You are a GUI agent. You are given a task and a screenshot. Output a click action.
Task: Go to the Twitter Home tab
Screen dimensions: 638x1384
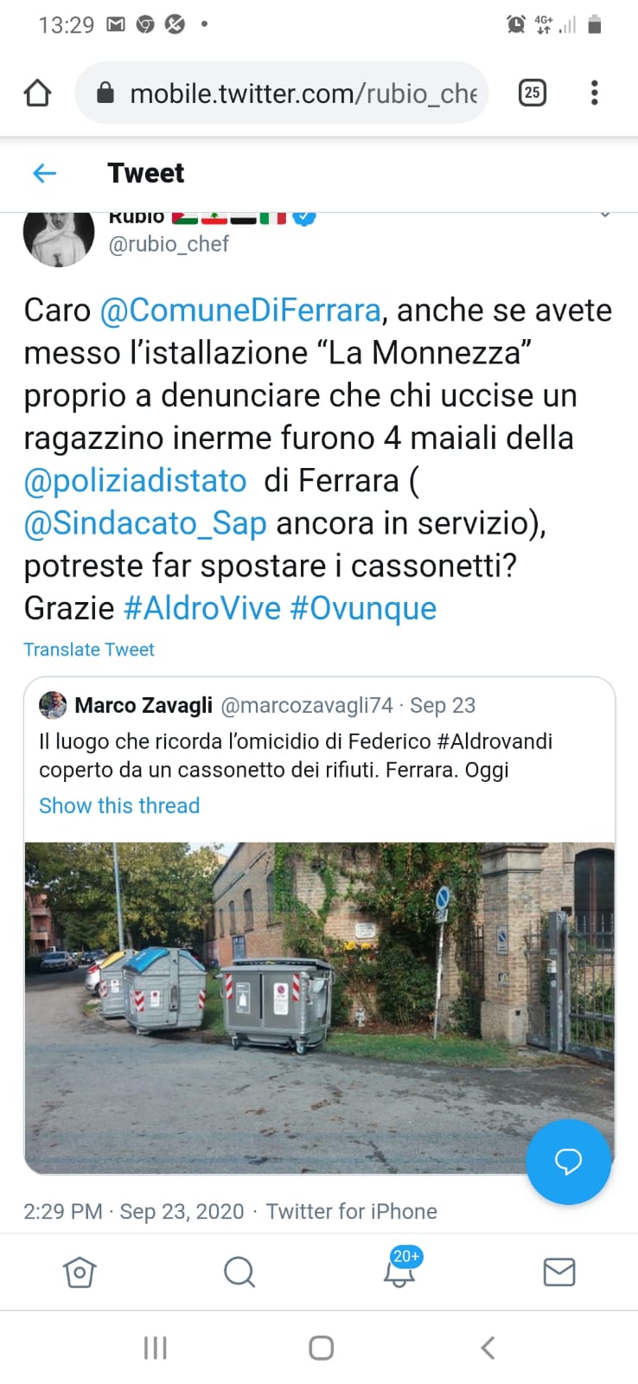tap(80, 1272)
